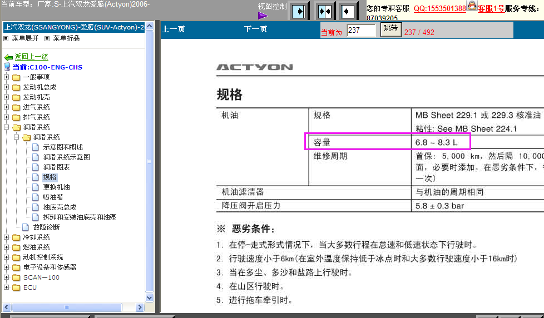The width and height of the screenshot is (544, 318).
Task: Open the 客服1号 link
Action: [491, 9]
